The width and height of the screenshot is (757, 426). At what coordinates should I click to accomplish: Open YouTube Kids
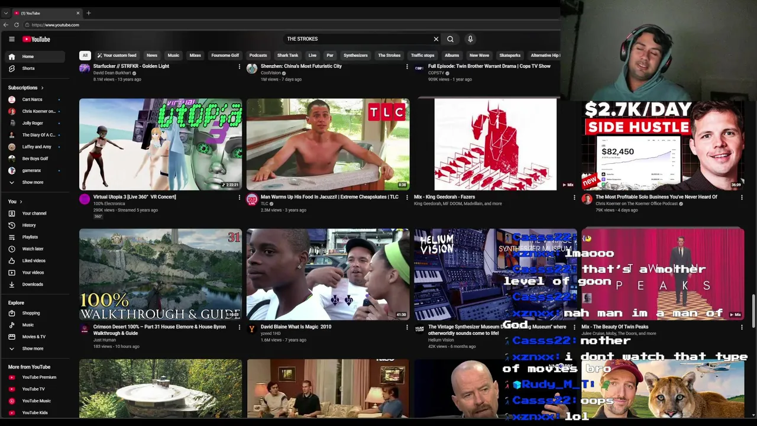pyautogui.click(x=35, y=412)
